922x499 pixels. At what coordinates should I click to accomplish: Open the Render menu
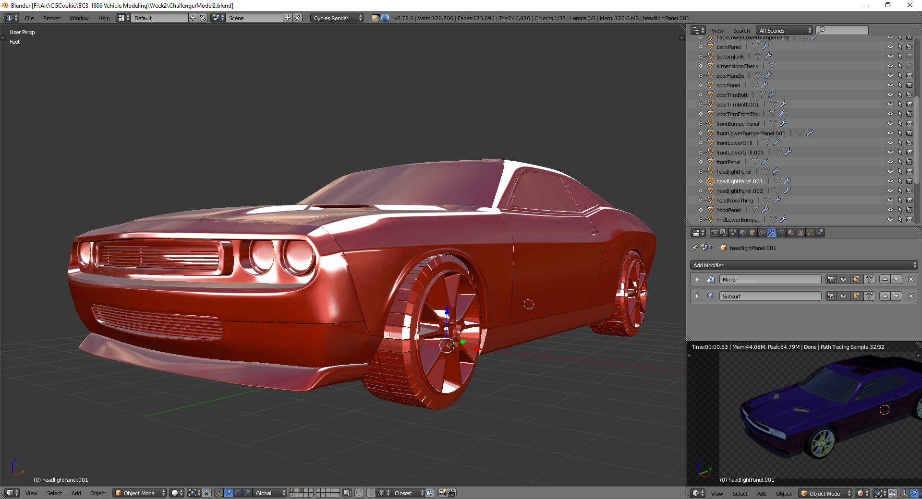(51, 18)
